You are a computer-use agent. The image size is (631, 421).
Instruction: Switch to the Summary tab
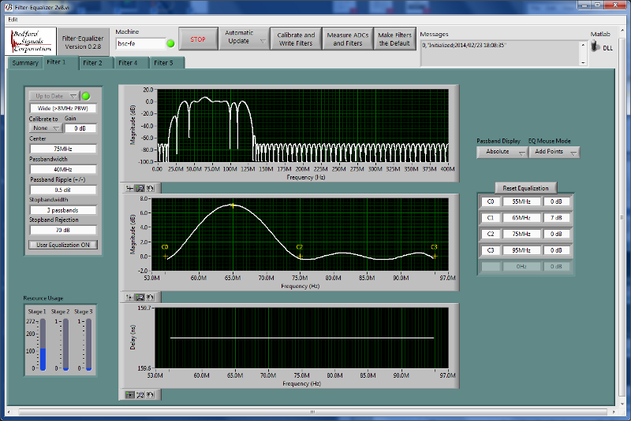tap(25, 63)
